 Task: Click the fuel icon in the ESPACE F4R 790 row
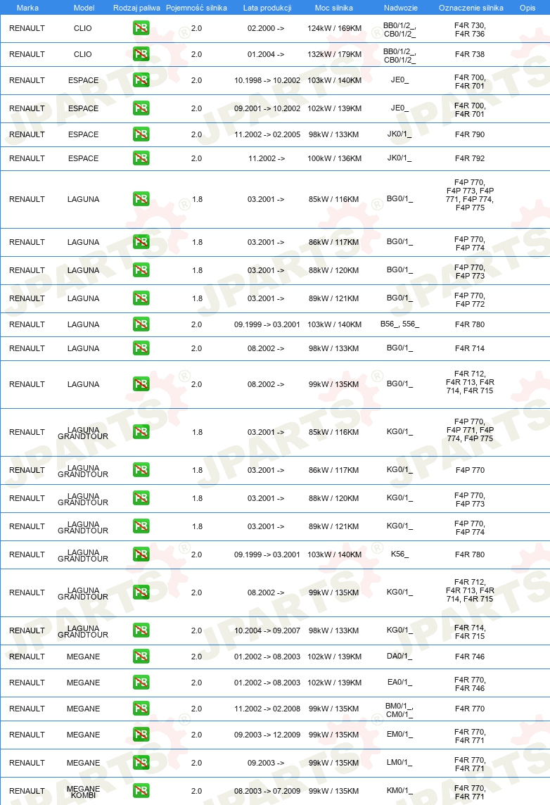tap(141, 134)
